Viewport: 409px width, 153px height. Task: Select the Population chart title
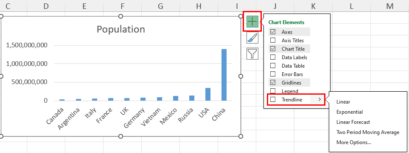pyautogui.click(x=121, y=29)
